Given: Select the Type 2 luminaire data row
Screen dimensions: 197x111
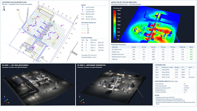Looking at the screenshot, I should tap(175, 72).
